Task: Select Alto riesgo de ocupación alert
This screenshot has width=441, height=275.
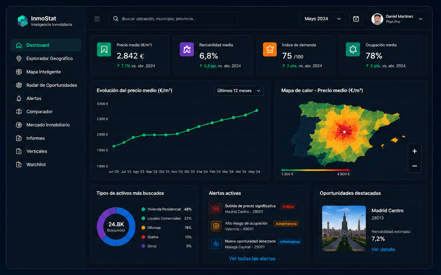Action: 256,226
